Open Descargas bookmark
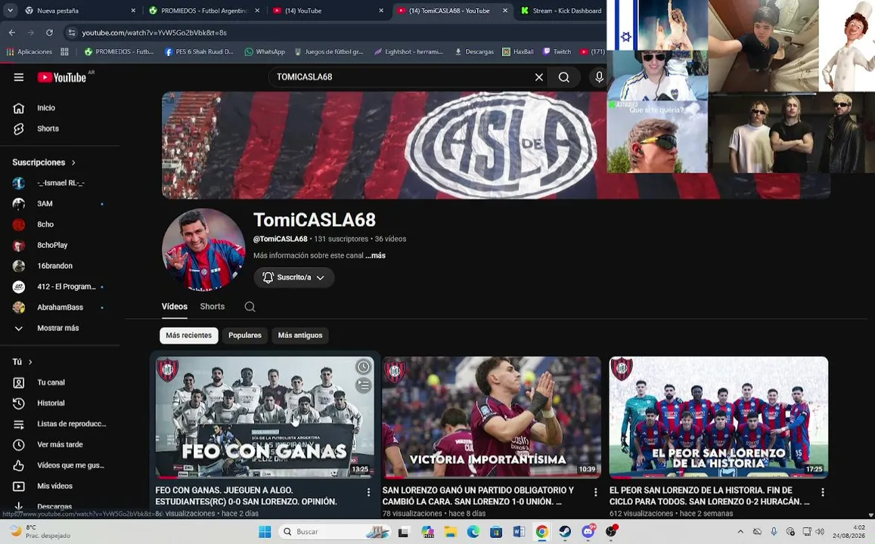Image resolution: width=875 pixels, height=544 pixels. point(474,52)
